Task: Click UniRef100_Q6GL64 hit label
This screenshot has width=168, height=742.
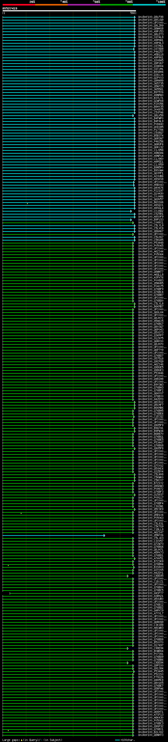Action: pyautogui.click(x=151, y=312)
